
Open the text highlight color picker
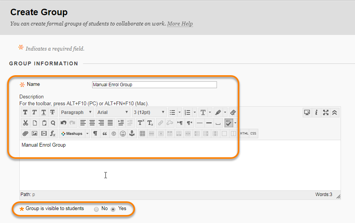(218, 112)
